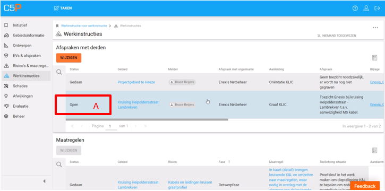This screenshot has height=191, width=385.
Task: Collapse the left sidebar arrow
Action: 44,181
